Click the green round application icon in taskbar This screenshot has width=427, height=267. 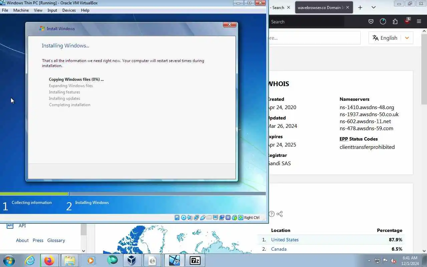pos(112,260)
